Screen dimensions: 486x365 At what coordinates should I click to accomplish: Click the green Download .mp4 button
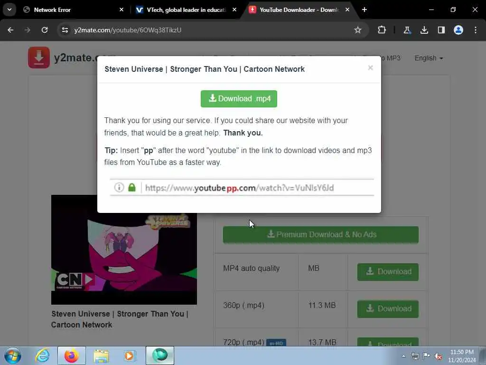239,99
